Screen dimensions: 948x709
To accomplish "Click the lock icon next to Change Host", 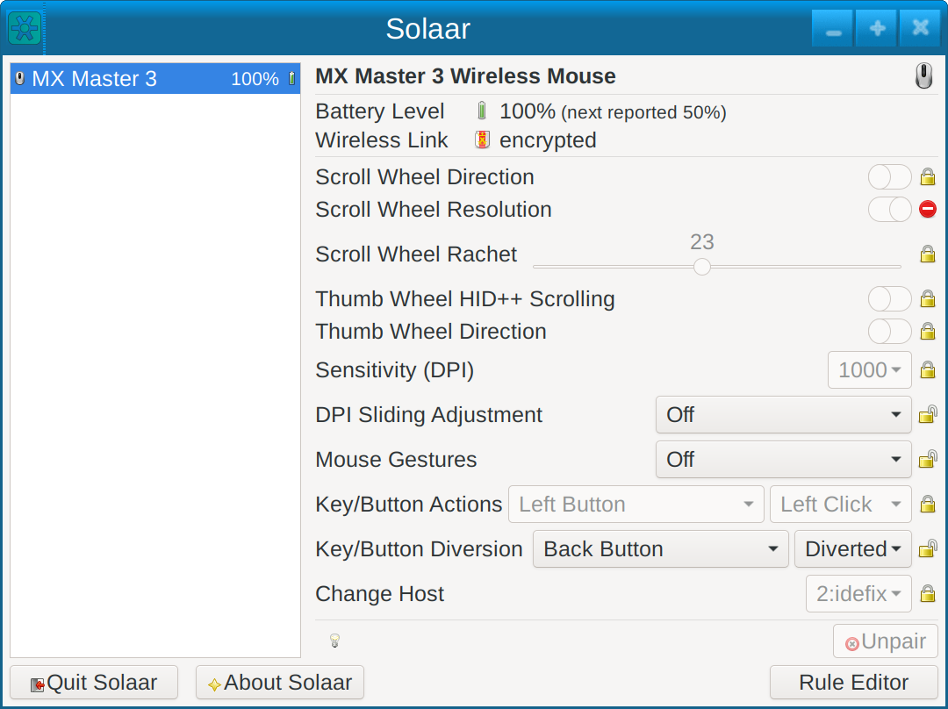I will [x=927, y=594].
